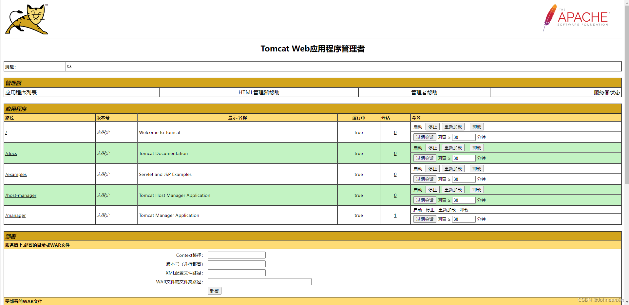Expire sessions for Welcome to Tomcat
The width and height of the screenshot is (629, 305).
pyautogui.click(x=425, y=137)
